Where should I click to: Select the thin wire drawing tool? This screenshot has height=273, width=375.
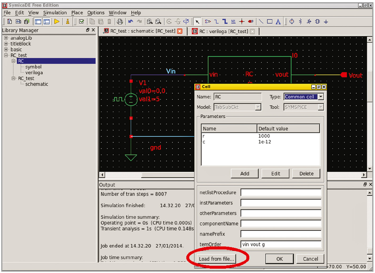216,21
